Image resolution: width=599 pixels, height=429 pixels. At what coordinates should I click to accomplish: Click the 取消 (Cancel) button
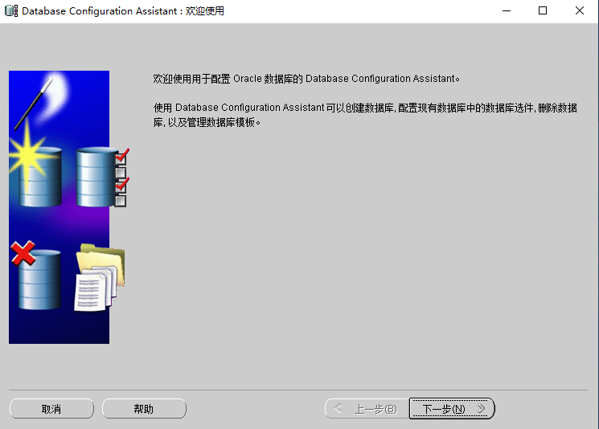tap(51, 409)
